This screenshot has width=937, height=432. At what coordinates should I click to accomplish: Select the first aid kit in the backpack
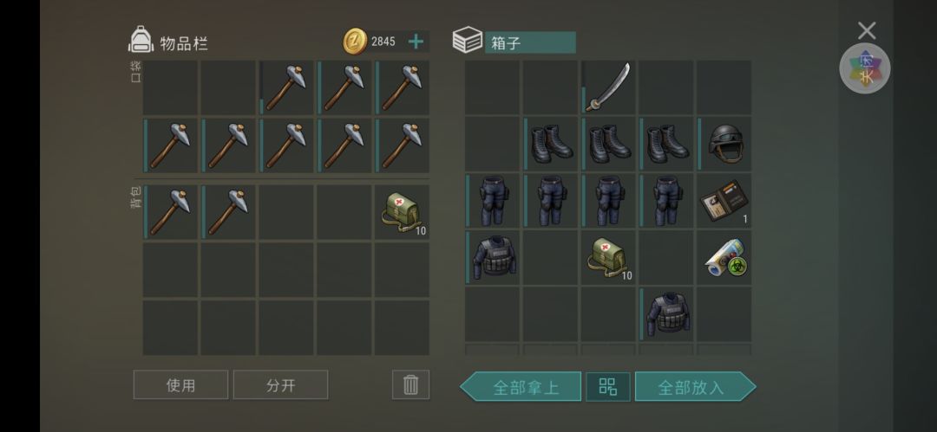point(403,212)
